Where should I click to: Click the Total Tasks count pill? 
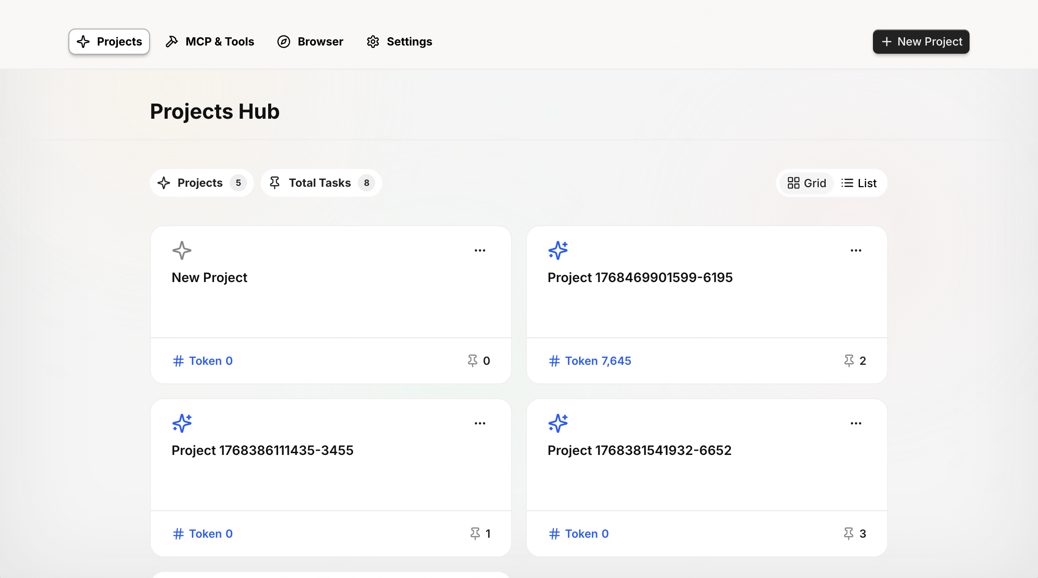[x=321, y=183]
